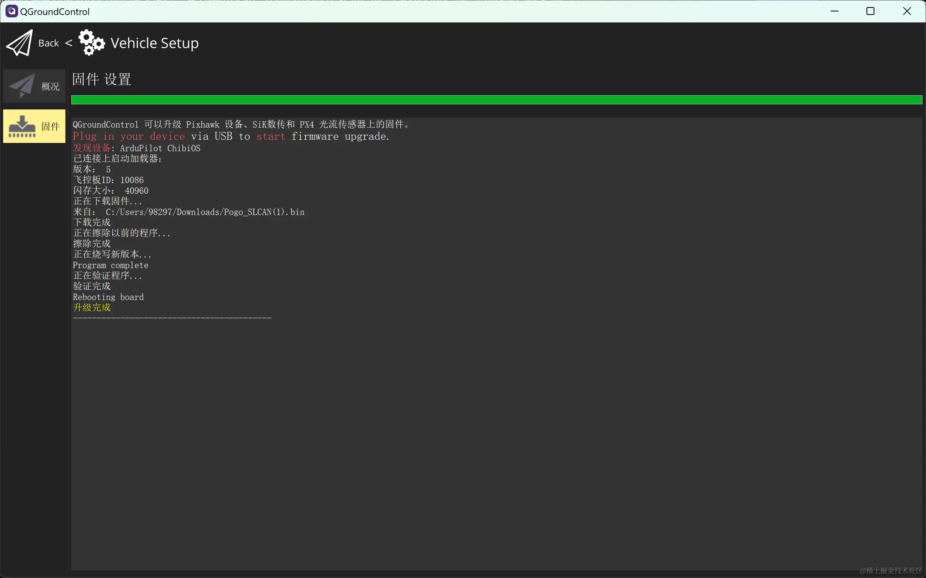Click the yellow 升级完成 log line
This screenshot has width=926, height=578.
tap(92, 308)
